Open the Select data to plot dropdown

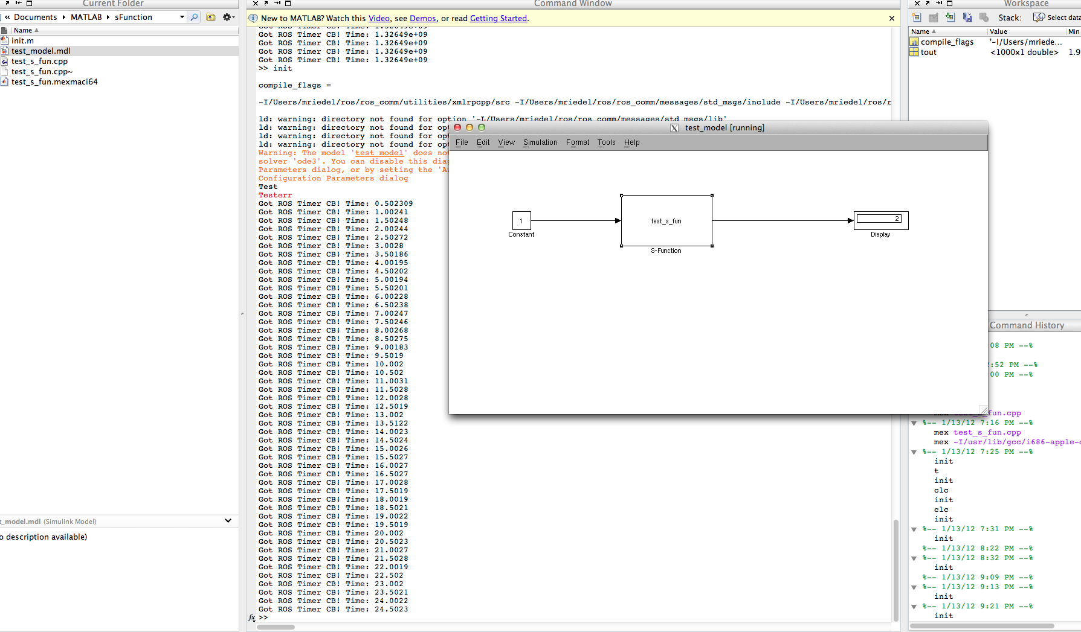(1057, 18)
